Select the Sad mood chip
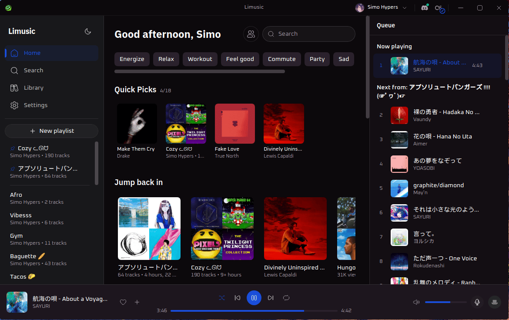The width and height of the screenshot is (509, 320). coord(344,59)
